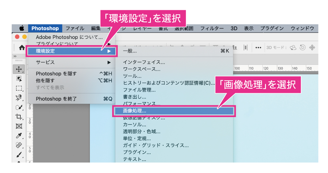Select プラグイン... in preferences submenu

click(x=174, y=152)
